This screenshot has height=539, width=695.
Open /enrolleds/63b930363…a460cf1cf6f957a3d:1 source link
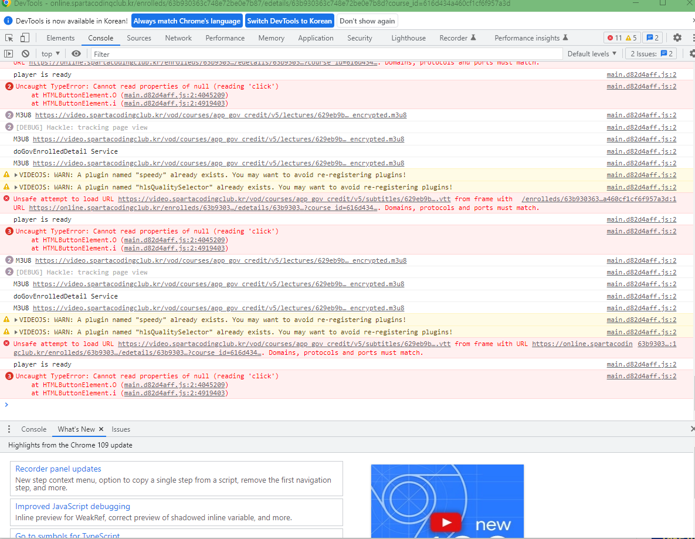[x=599, y=199]
